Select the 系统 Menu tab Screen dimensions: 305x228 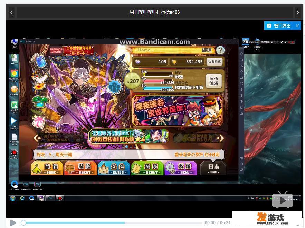[x=181, y=168]
